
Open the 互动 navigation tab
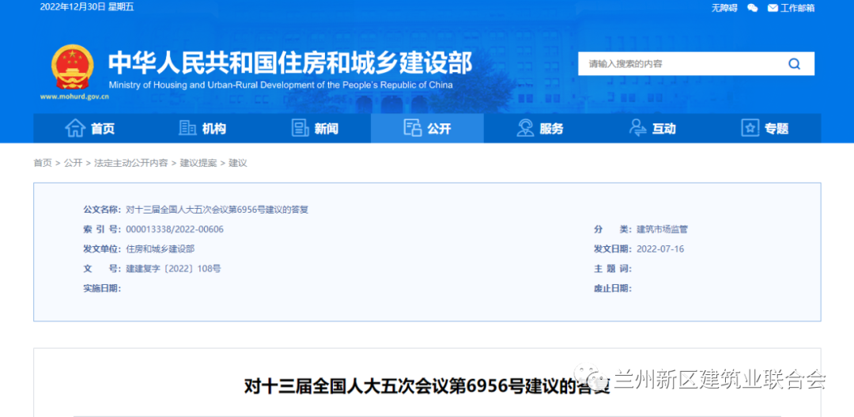[x=652, y=129]
